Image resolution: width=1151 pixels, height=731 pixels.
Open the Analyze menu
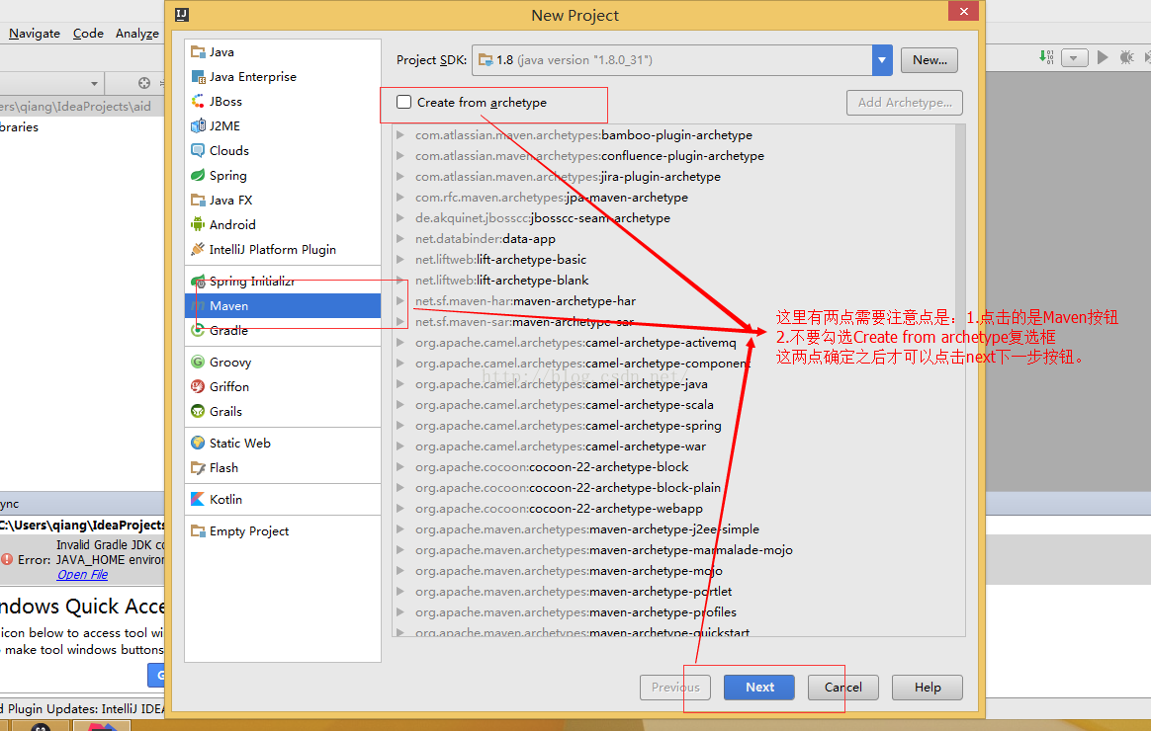[x=137, y=33]
